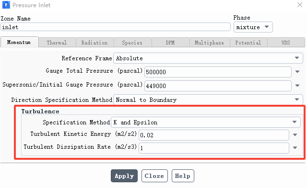
Task: Click the Help button
Action: tap(183, 176)
